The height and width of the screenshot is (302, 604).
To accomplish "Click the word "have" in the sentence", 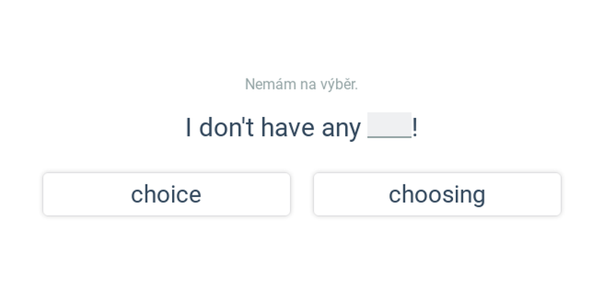I will coord(288,128).
